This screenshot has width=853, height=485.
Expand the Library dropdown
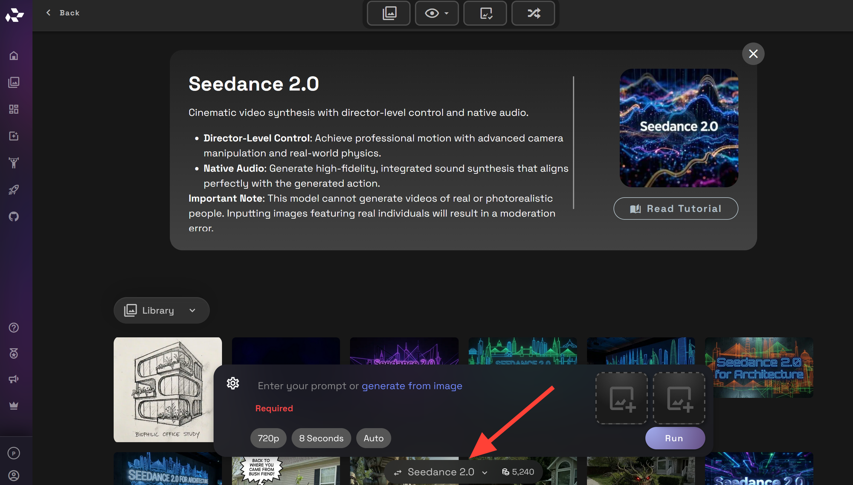[161, 310]
